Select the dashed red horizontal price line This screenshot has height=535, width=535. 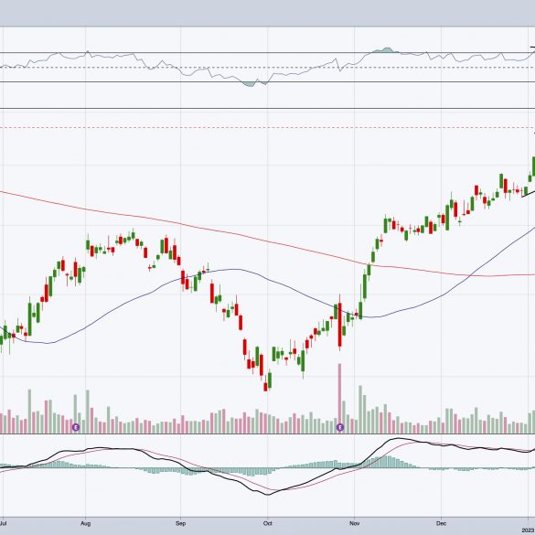tap(267, 128)
